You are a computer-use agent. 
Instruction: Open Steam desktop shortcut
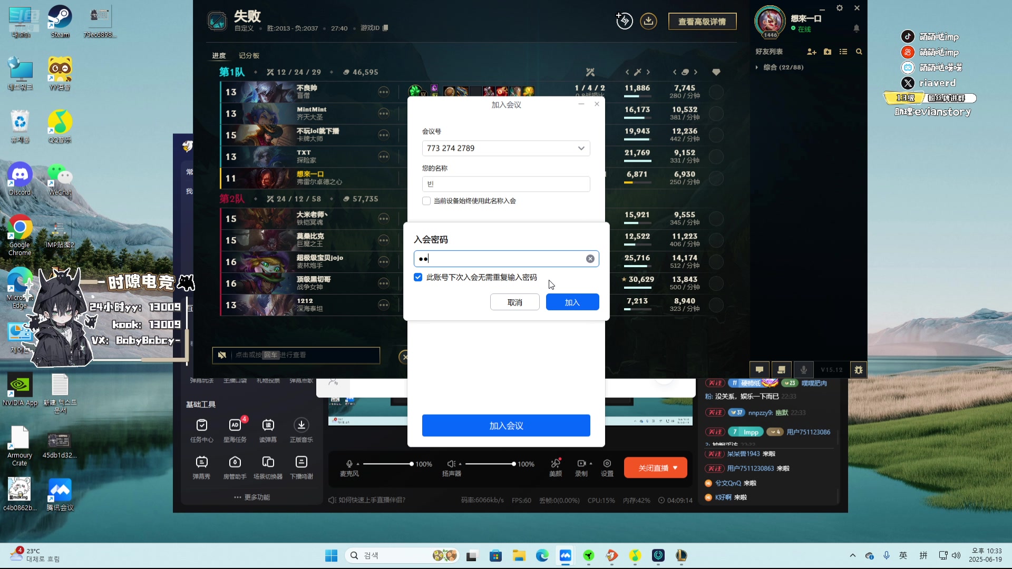[60, 21]
